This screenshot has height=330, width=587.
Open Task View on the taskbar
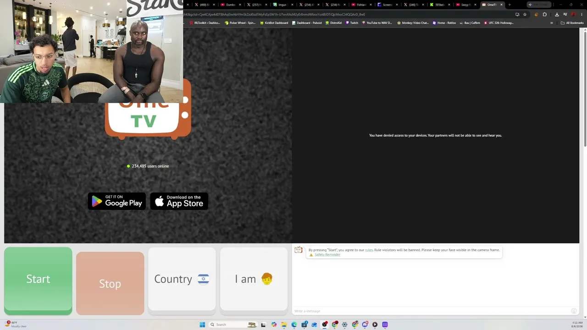tap(263, 324)
